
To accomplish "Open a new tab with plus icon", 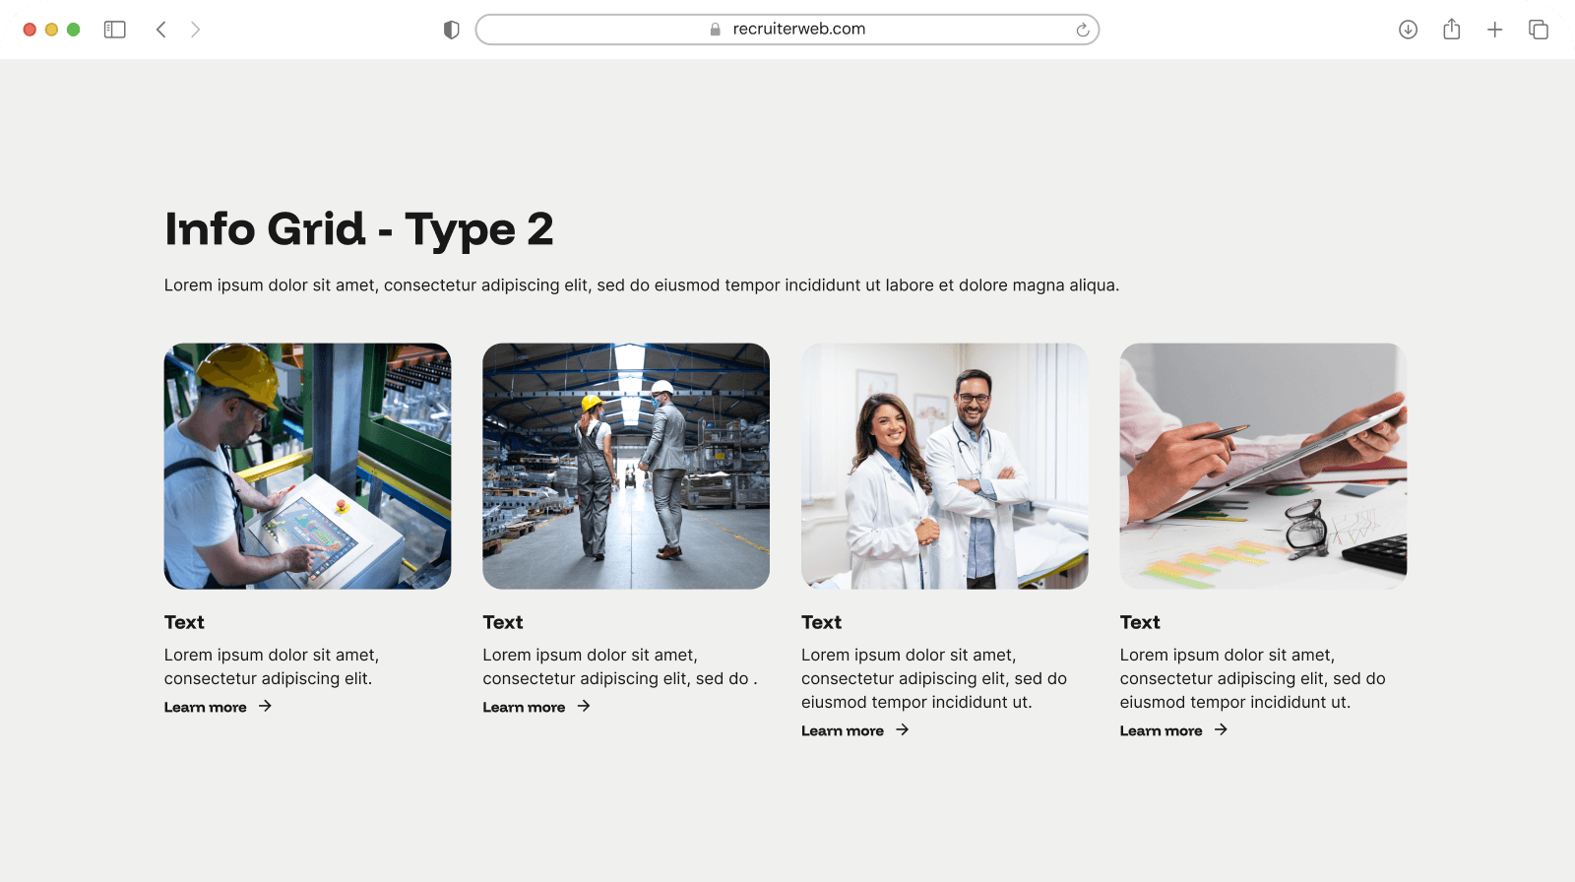I will [x=1494, y=30].
